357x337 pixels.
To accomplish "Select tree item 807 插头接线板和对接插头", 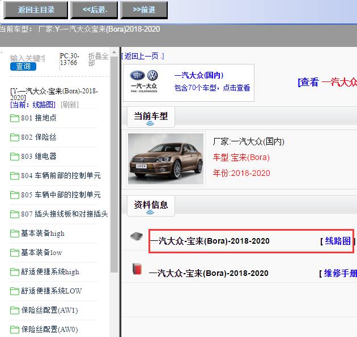I will click(65, 214).
